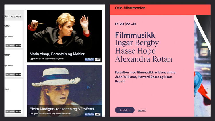This screenshot has height=121, width=215.
Task: Click KJØP on the Marin Alsop banner
Action: point(97,59)
